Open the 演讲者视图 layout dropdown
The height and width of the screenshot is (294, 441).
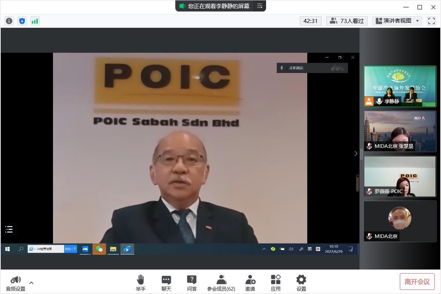[397, 21]
